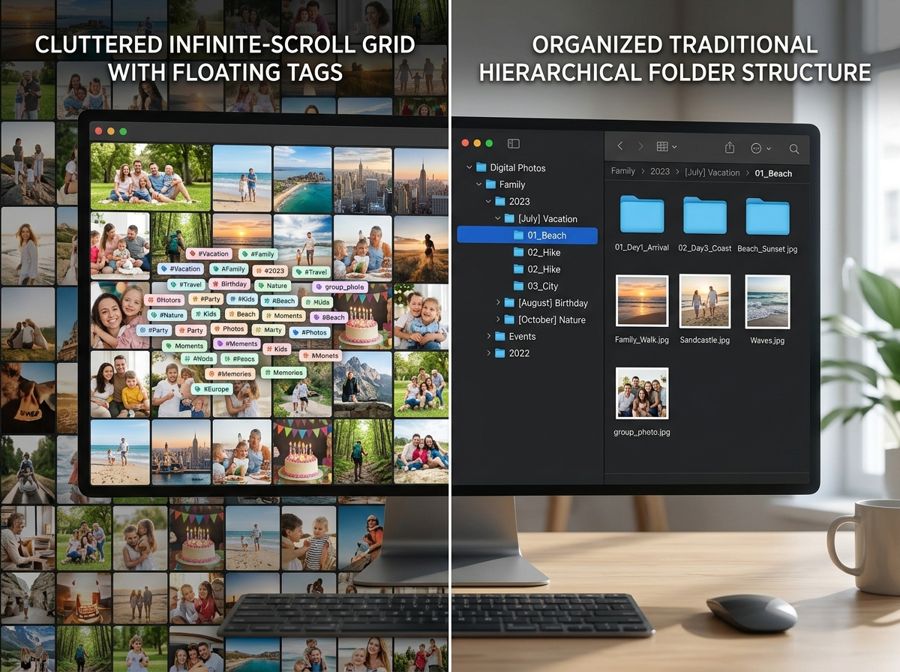Click the folder icon beside 03_City
This screenshot has width=900, height=672.
coord(518,286)
